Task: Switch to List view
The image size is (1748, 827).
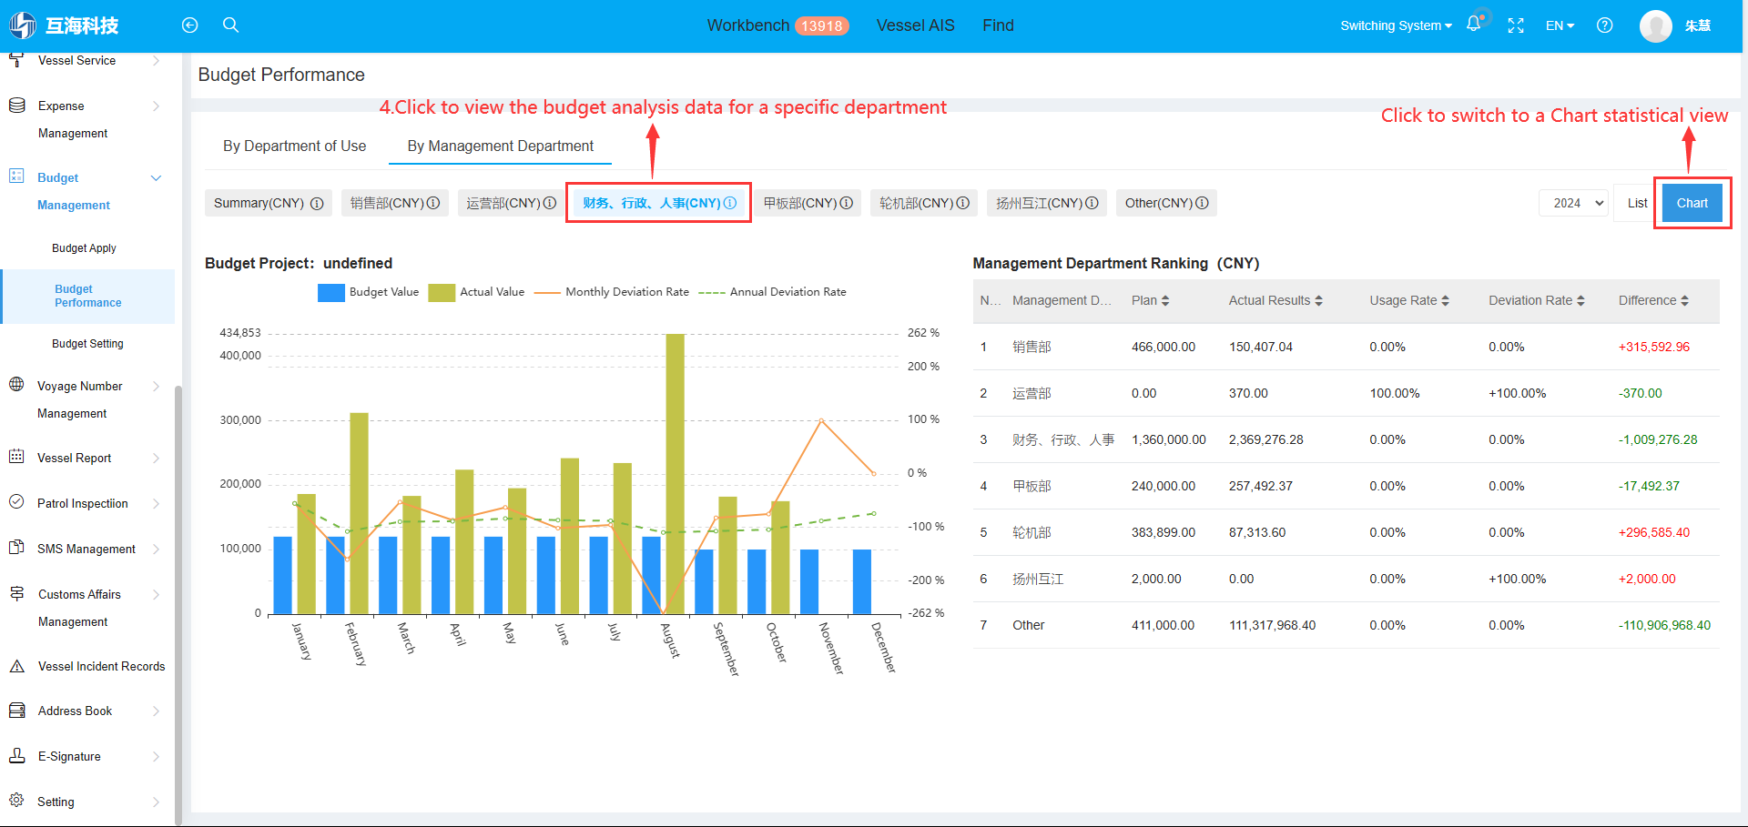Action: [1637, 203]
